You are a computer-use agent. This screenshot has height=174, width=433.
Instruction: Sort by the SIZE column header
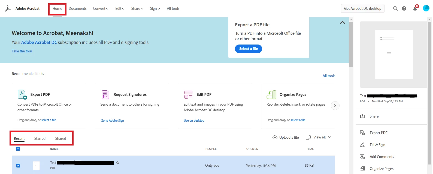311,149
